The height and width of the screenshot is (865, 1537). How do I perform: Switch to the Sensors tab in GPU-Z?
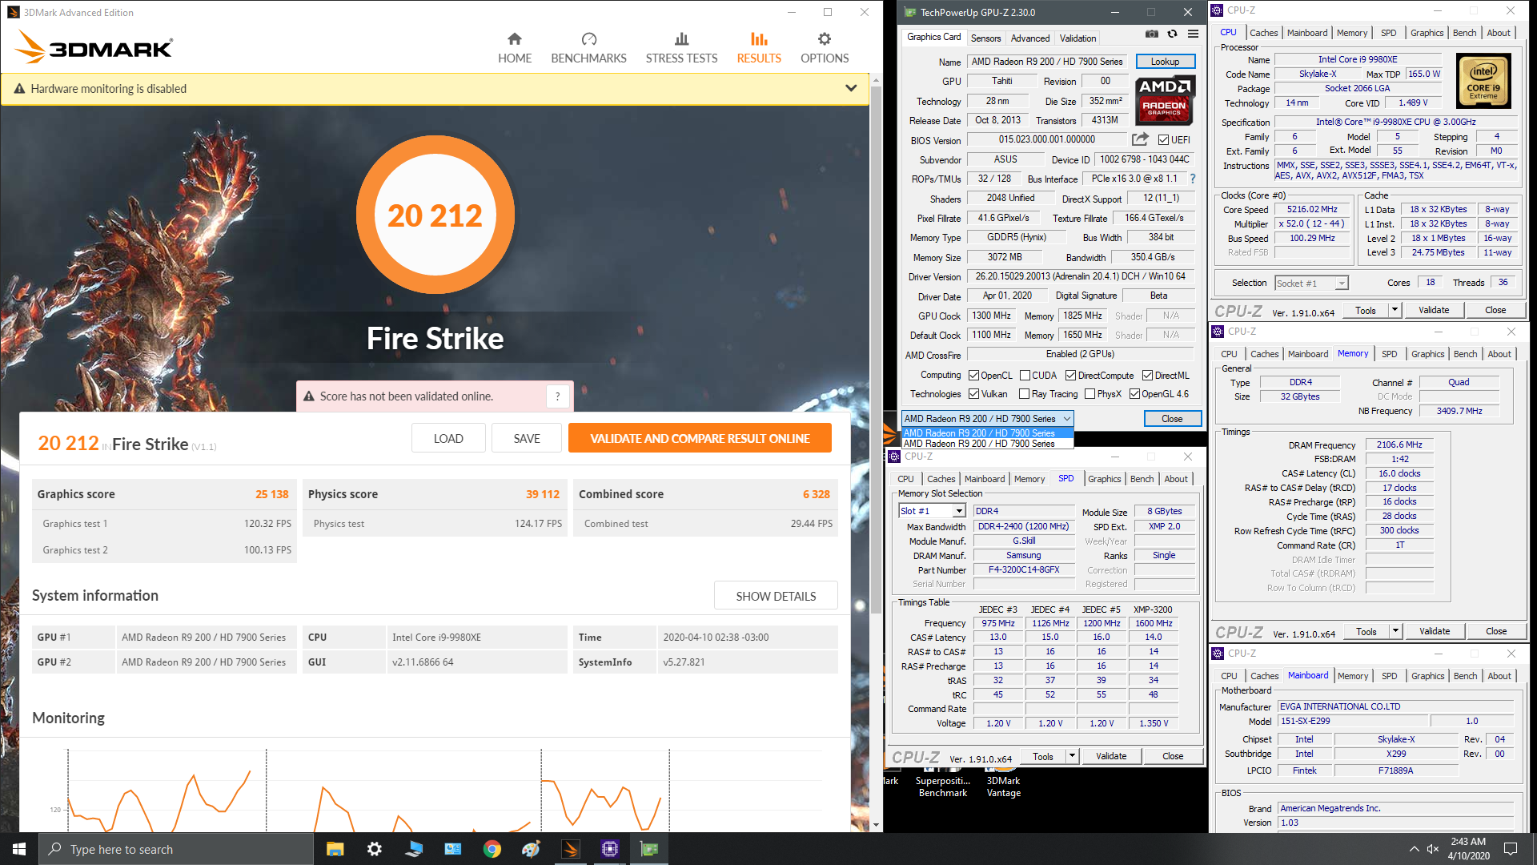pyautogui.click(x=985, y=38)
